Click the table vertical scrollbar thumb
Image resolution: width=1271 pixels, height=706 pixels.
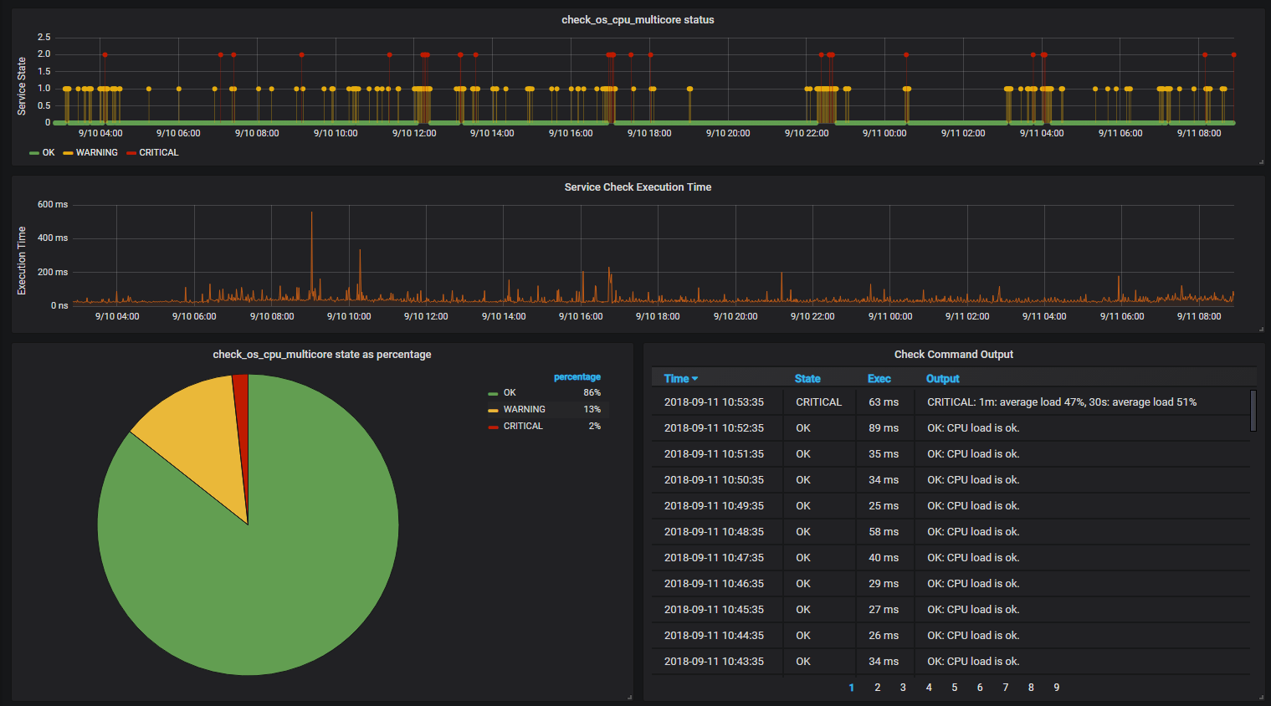tap(1253, 410)
